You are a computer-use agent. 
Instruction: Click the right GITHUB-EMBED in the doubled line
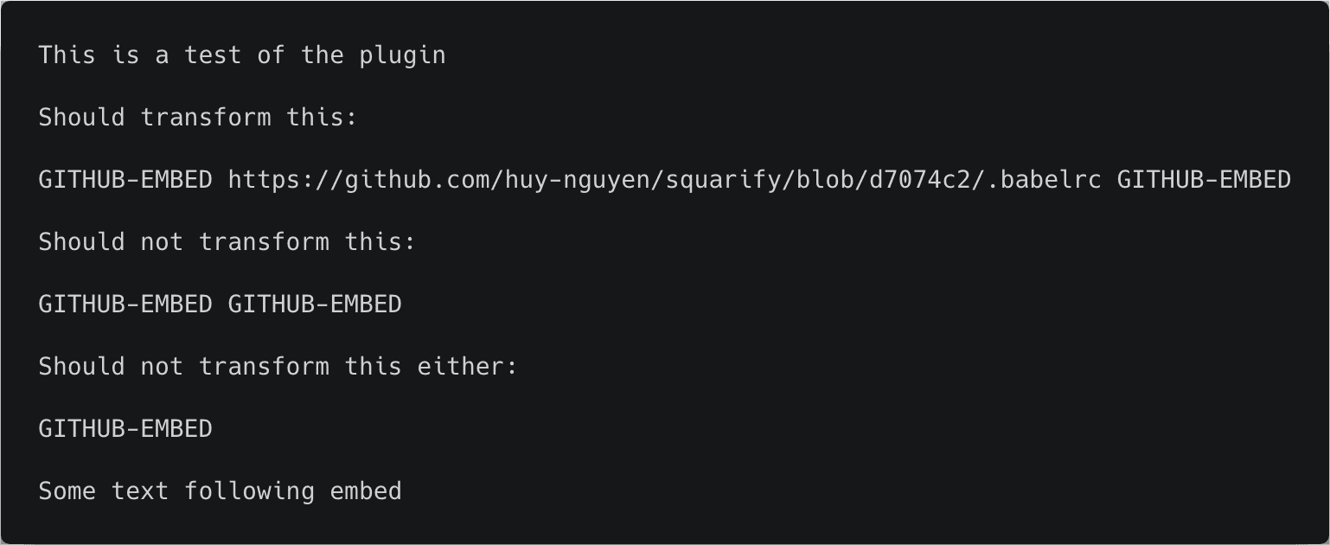pyautogui.click(x=315, y=305)
